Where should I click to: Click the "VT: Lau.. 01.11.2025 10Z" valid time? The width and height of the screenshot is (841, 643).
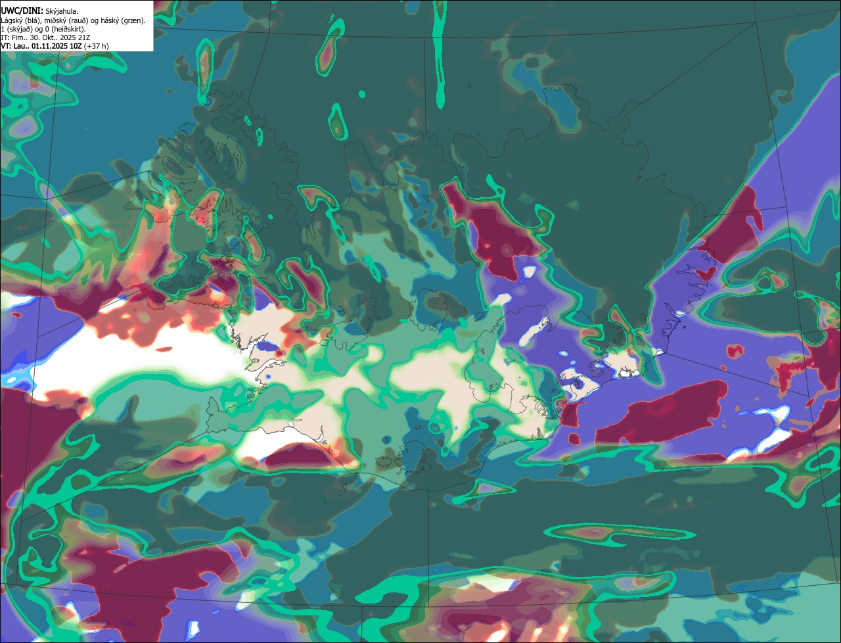[x=41, y=45]
